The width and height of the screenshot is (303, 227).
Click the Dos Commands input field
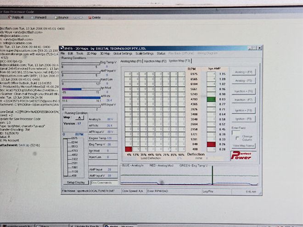[104, 183]
